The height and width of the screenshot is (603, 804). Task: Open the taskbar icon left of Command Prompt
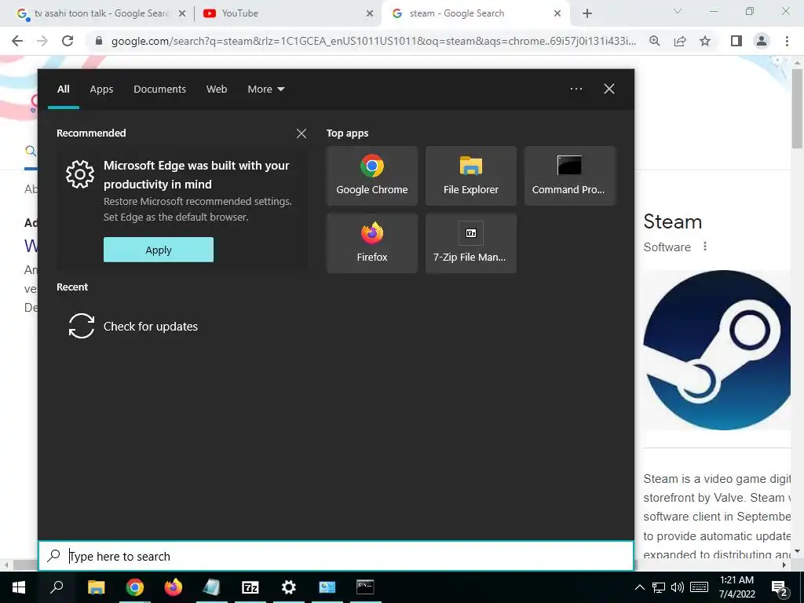coord(327,587)
